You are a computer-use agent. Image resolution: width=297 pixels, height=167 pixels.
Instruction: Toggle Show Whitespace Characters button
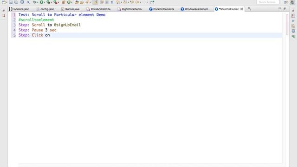[112, 2]
